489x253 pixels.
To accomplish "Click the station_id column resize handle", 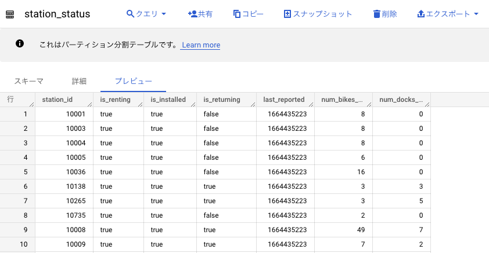I will tap(90, 104).
